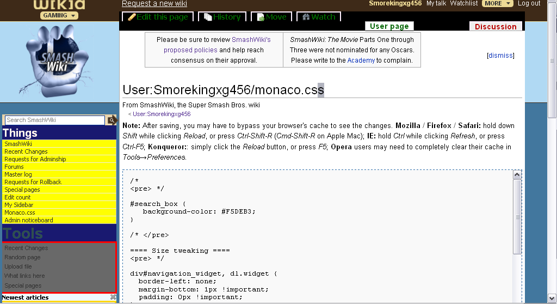557x304 pixels.
Task: Open What links here tool
Action: tap(24, 276)
